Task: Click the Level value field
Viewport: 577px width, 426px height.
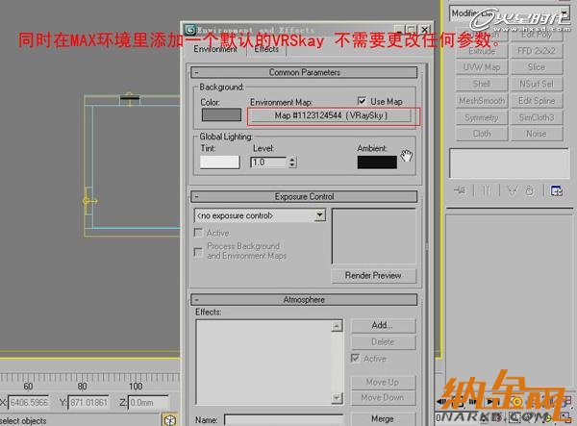Action: click(268, 162)
